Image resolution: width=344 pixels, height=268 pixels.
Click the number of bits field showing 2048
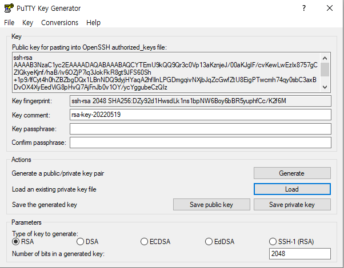299,254
